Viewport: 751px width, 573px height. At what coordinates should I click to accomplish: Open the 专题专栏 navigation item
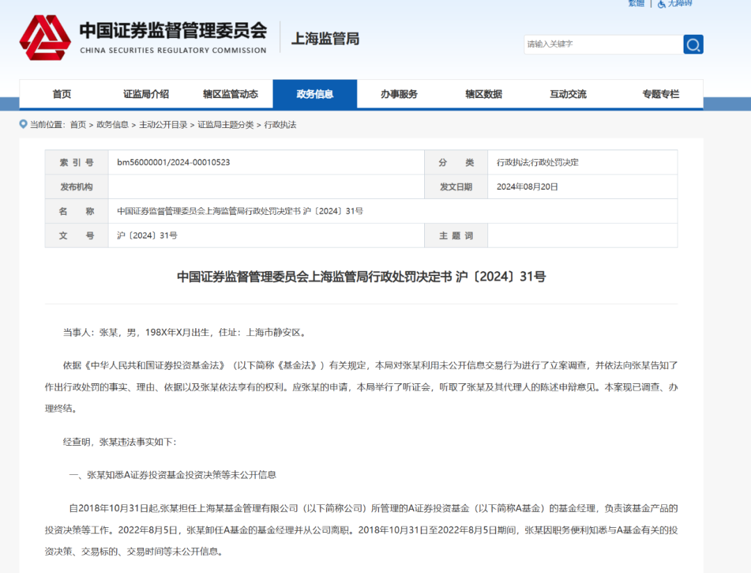coord(661,95)
